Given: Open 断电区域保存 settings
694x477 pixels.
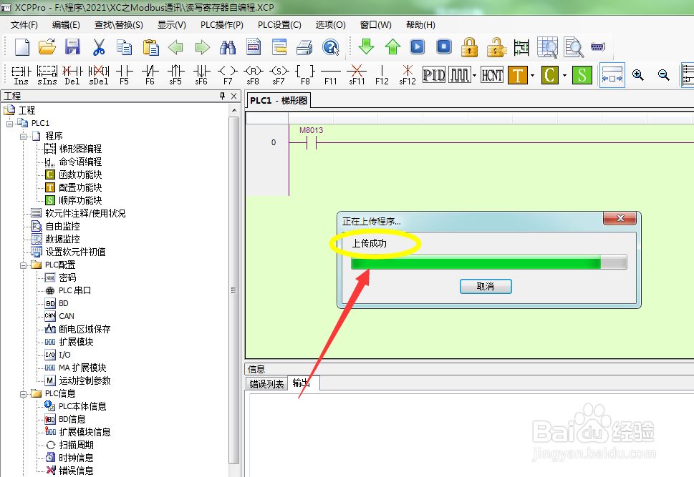Looking at the screenshot, I should tap(85, 329).
